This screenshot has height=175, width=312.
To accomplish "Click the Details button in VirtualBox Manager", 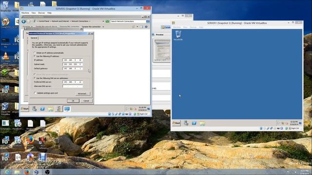I will [166, 27].
